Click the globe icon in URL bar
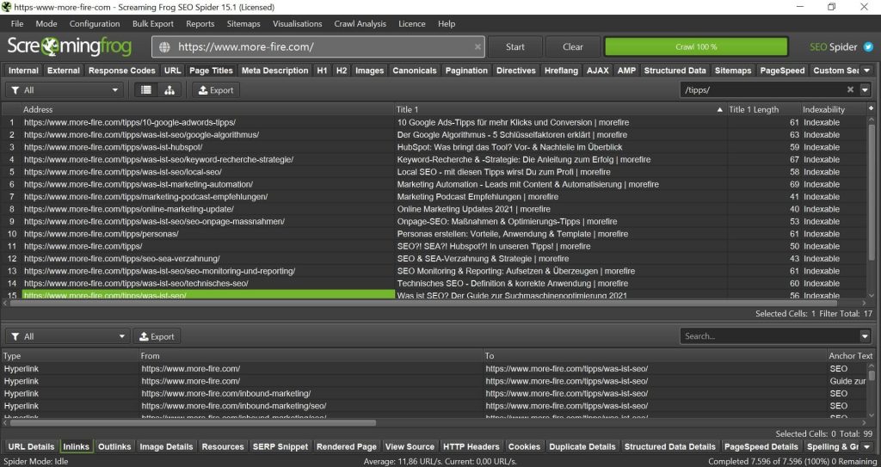This screenshot has height=467, width=881. point(164,47)
